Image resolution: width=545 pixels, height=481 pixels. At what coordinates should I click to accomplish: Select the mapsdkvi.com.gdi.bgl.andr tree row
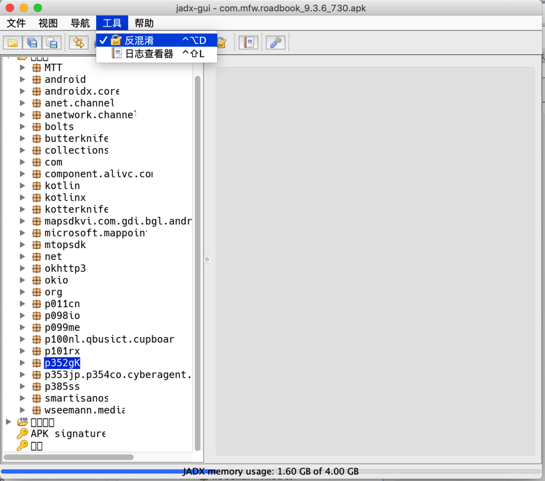click(118, 221)
